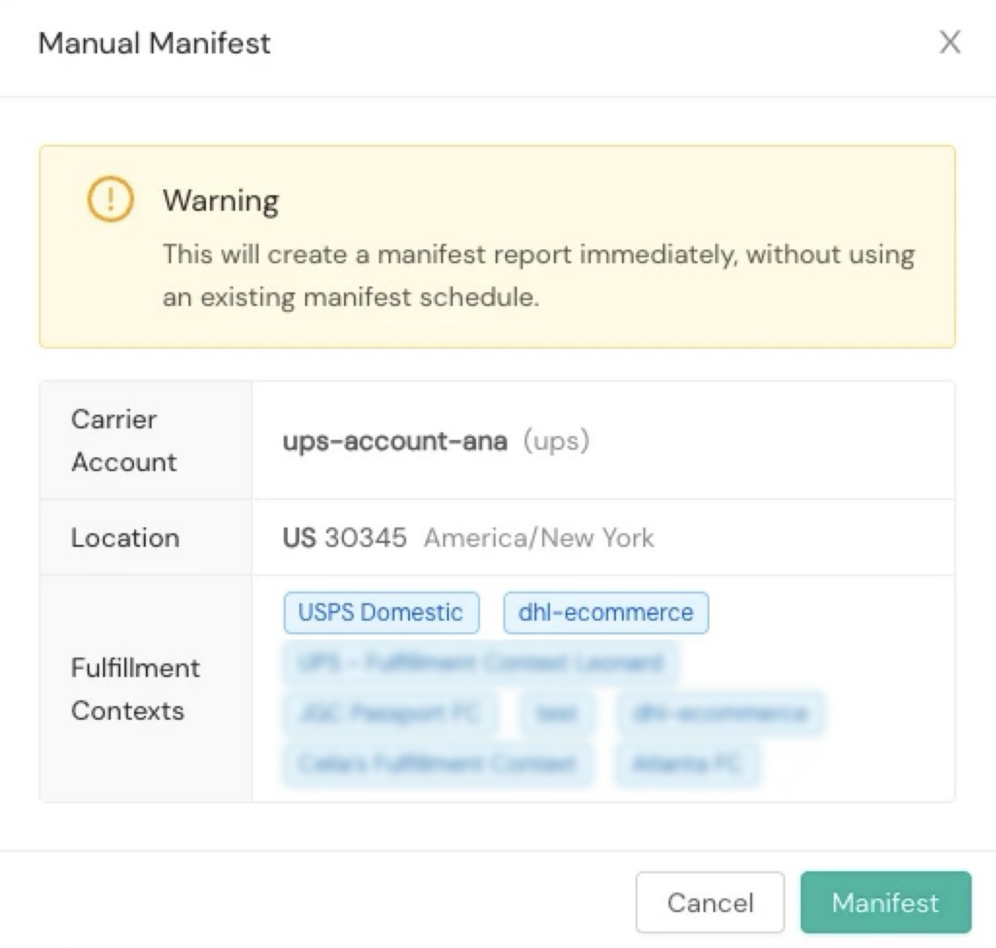Click the (ups) carrier type label

(556, 440)
